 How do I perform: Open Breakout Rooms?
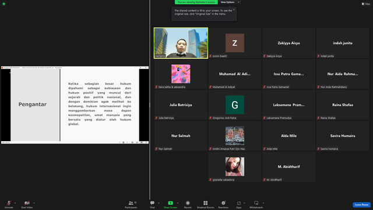pyautogui.click(x=206, y=204)
